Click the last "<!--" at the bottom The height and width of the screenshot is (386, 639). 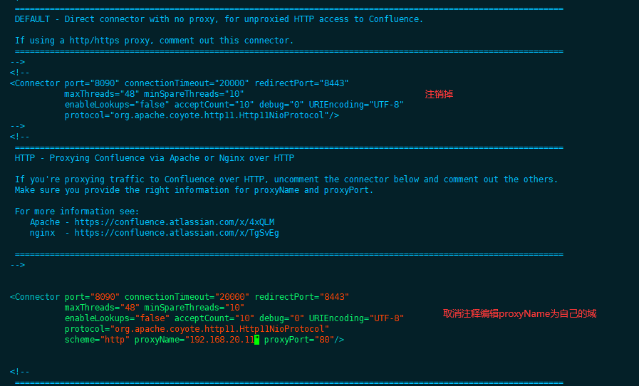[20, 372]
